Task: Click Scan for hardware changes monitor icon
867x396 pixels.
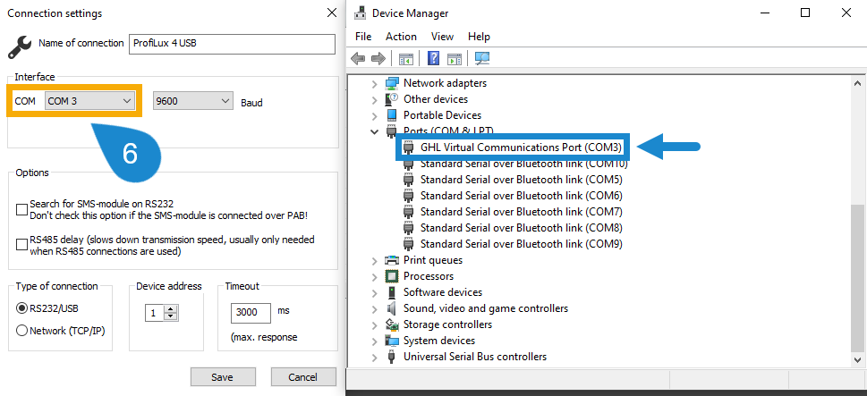Action: coord(481,58)
